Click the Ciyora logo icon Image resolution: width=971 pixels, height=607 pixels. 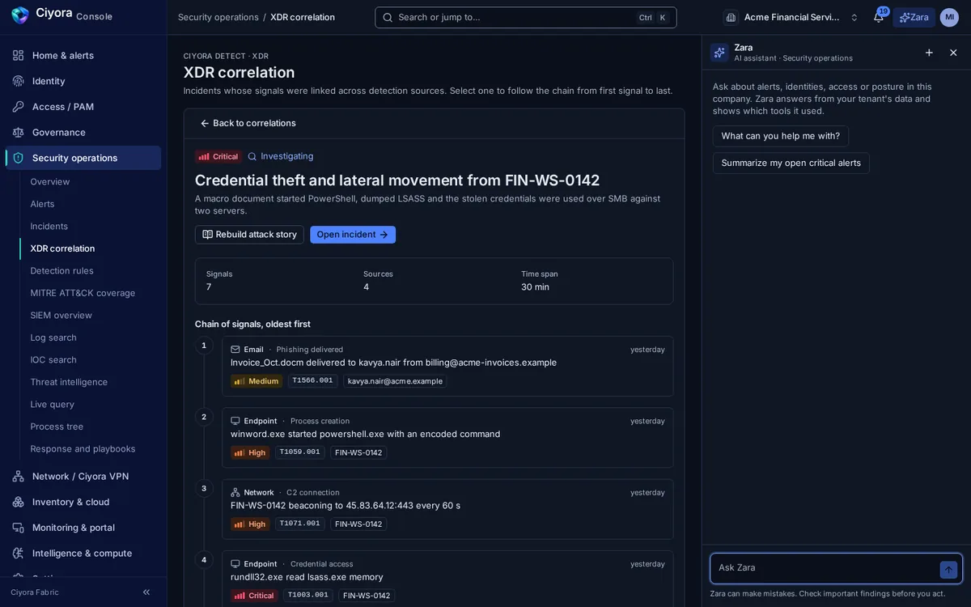20,15
